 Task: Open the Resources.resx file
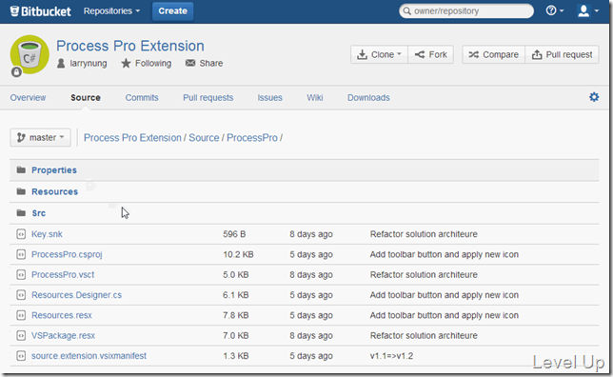[62, 315]
